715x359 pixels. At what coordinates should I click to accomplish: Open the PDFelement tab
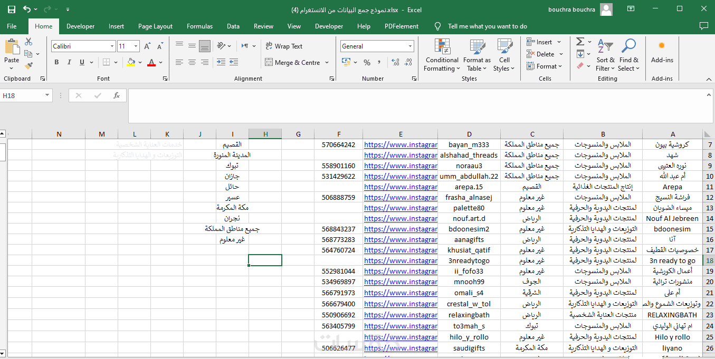point(402,26)
